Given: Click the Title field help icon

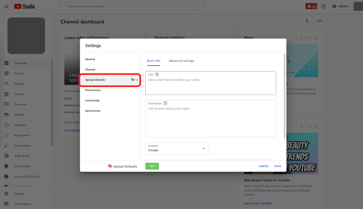Looking at the screenshot, I should click(x=157, y=75).
